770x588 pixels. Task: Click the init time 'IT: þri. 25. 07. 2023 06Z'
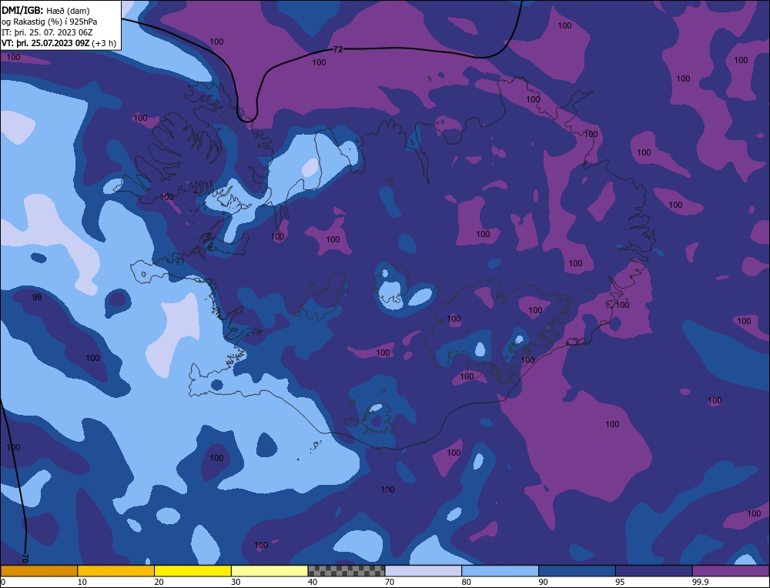point(47,32)
